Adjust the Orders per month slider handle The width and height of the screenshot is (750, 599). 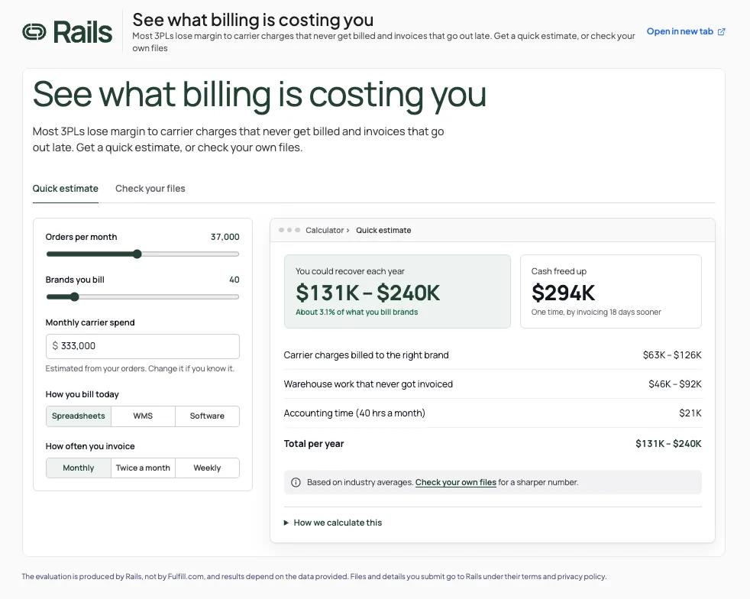(x=137, y=254)
